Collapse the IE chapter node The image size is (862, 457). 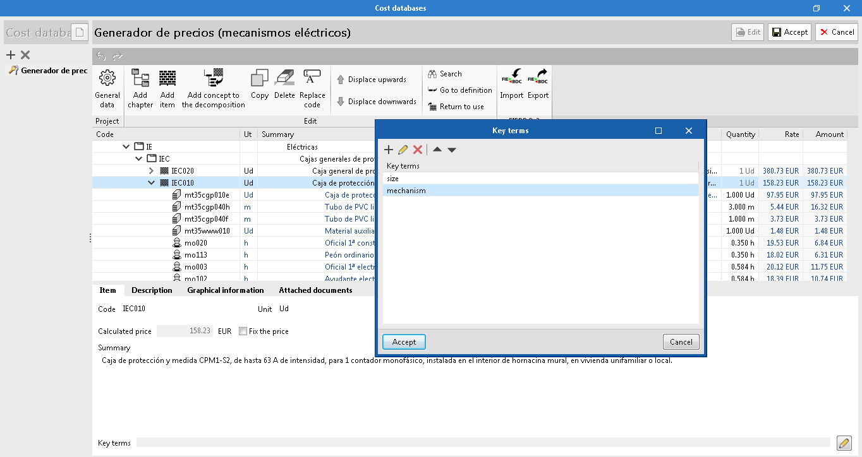pos(126,146)
